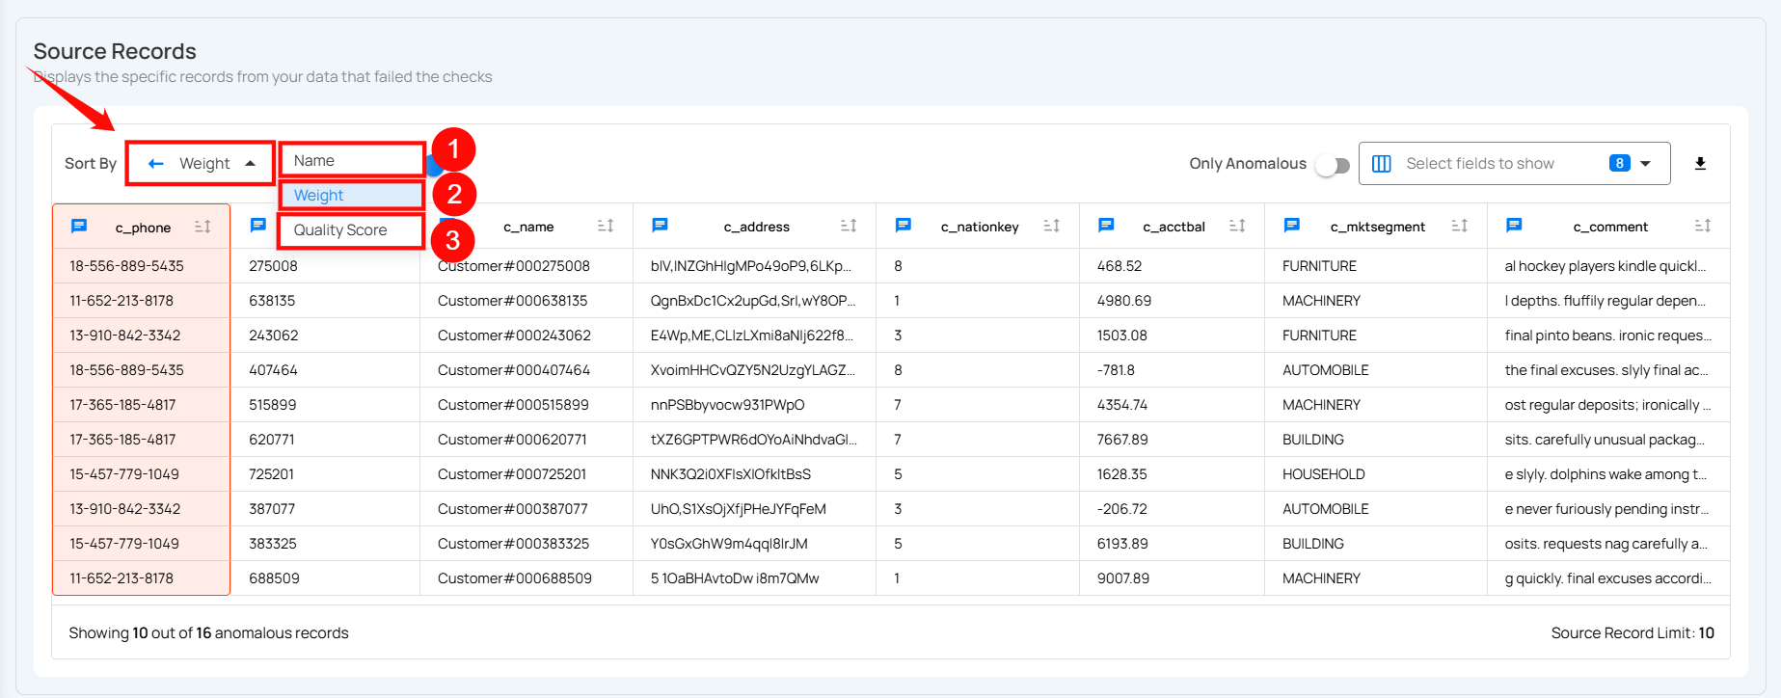1781x698 pixels.
Task: Select the account balance cell -206.72
Action: 1172,509
